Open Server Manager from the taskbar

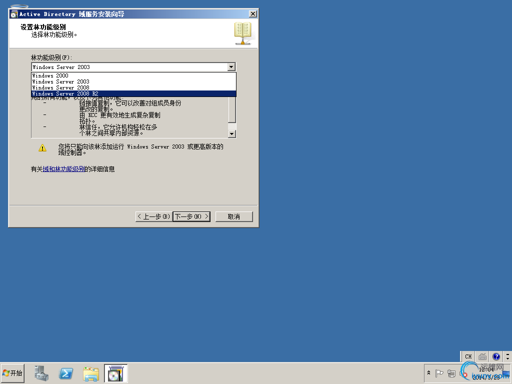pyautogui.click(x=41, y=373)
